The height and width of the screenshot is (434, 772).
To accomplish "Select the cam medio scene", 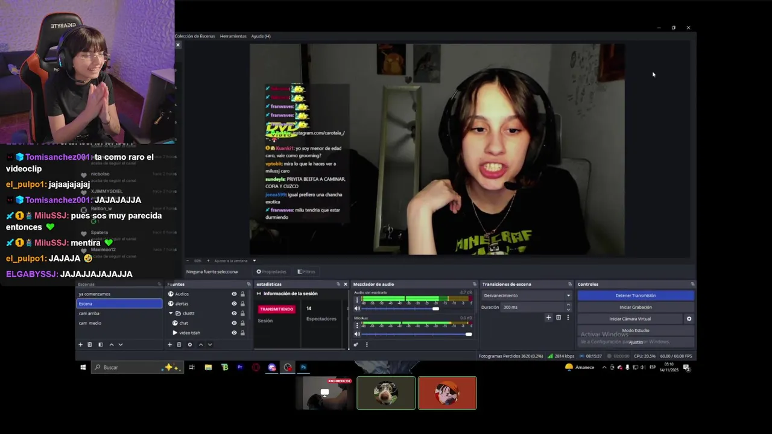I will 119,323.
